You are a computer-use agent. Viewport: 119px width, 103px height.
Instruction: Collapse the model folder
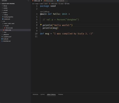4,26
